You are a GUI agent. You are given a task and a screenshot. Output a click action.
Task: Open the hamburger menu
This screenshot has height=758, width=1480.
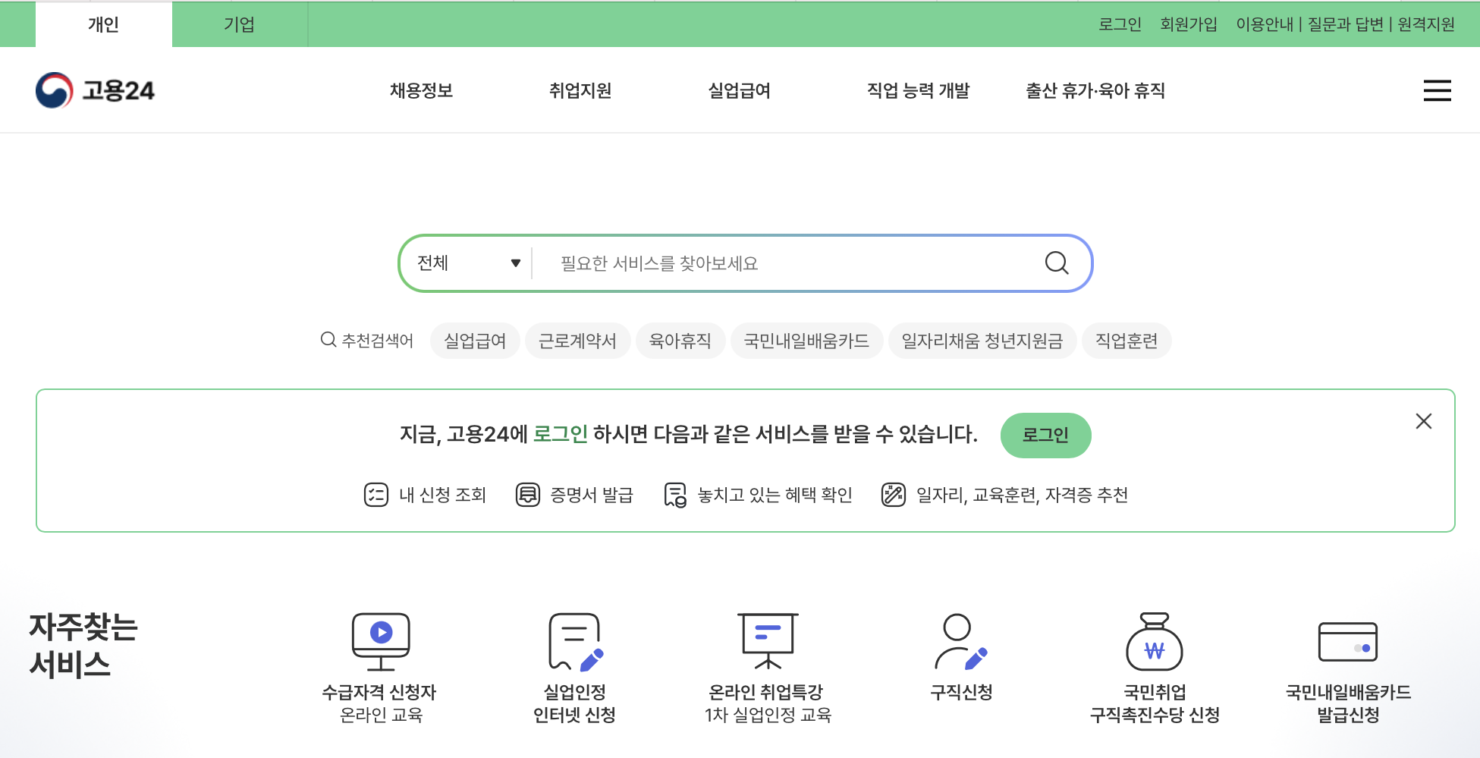tap(1438, 90)
